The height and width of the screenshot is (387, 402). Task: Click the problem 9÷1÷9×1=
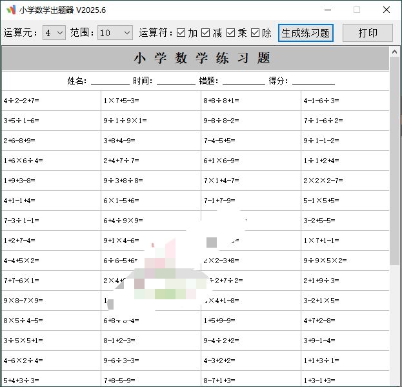[125, 121]
